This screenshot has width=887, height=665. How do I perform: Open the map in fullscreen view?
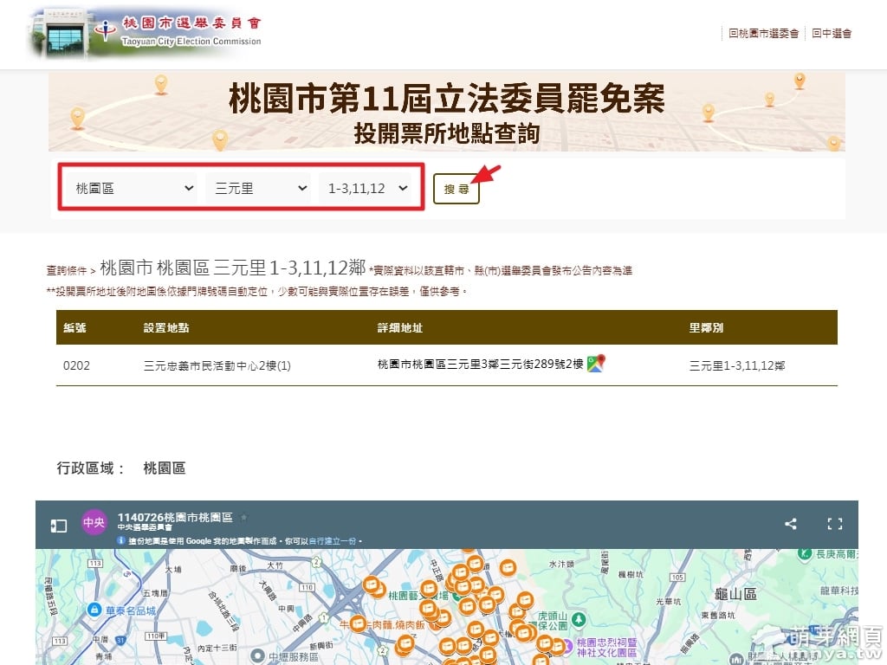click(x=834, y=524)
